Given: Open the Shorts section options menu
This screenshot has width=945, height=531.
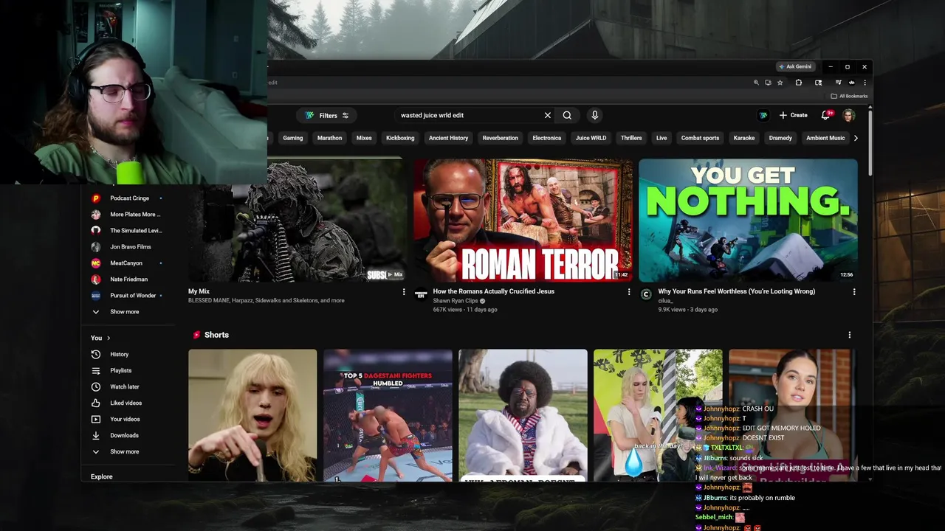Looking at the screenshot, I should 849,335.
